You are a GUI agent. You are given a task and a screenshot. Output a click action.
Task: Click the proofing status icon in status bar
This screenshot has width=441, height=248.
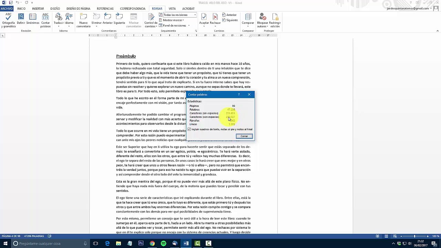pos(50,236)
